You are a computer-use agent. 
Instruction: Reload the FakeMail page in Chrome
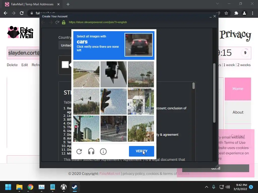(22, 13)
